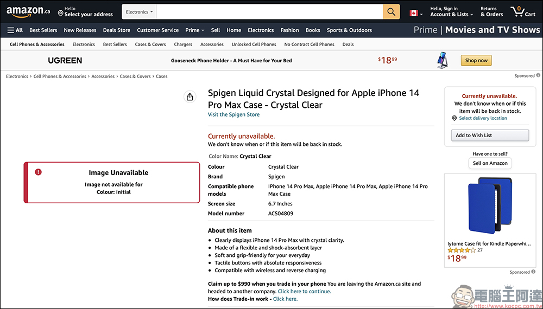Open the Prime Movies and TV Shows banner

pyautogui.click(x=477, y=30)
